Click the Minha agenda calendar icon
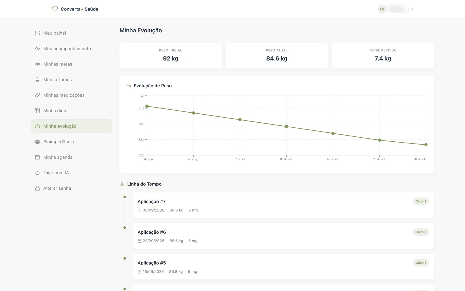The image size is (465, 291). pos(37,157)
